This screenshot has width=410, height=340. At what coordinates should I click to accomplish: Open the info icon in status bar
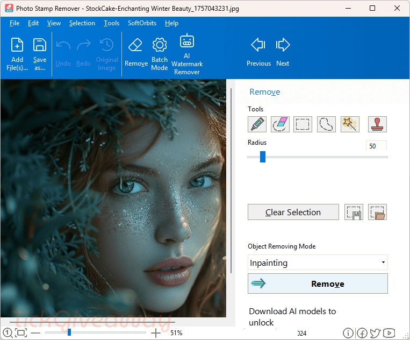348,333
